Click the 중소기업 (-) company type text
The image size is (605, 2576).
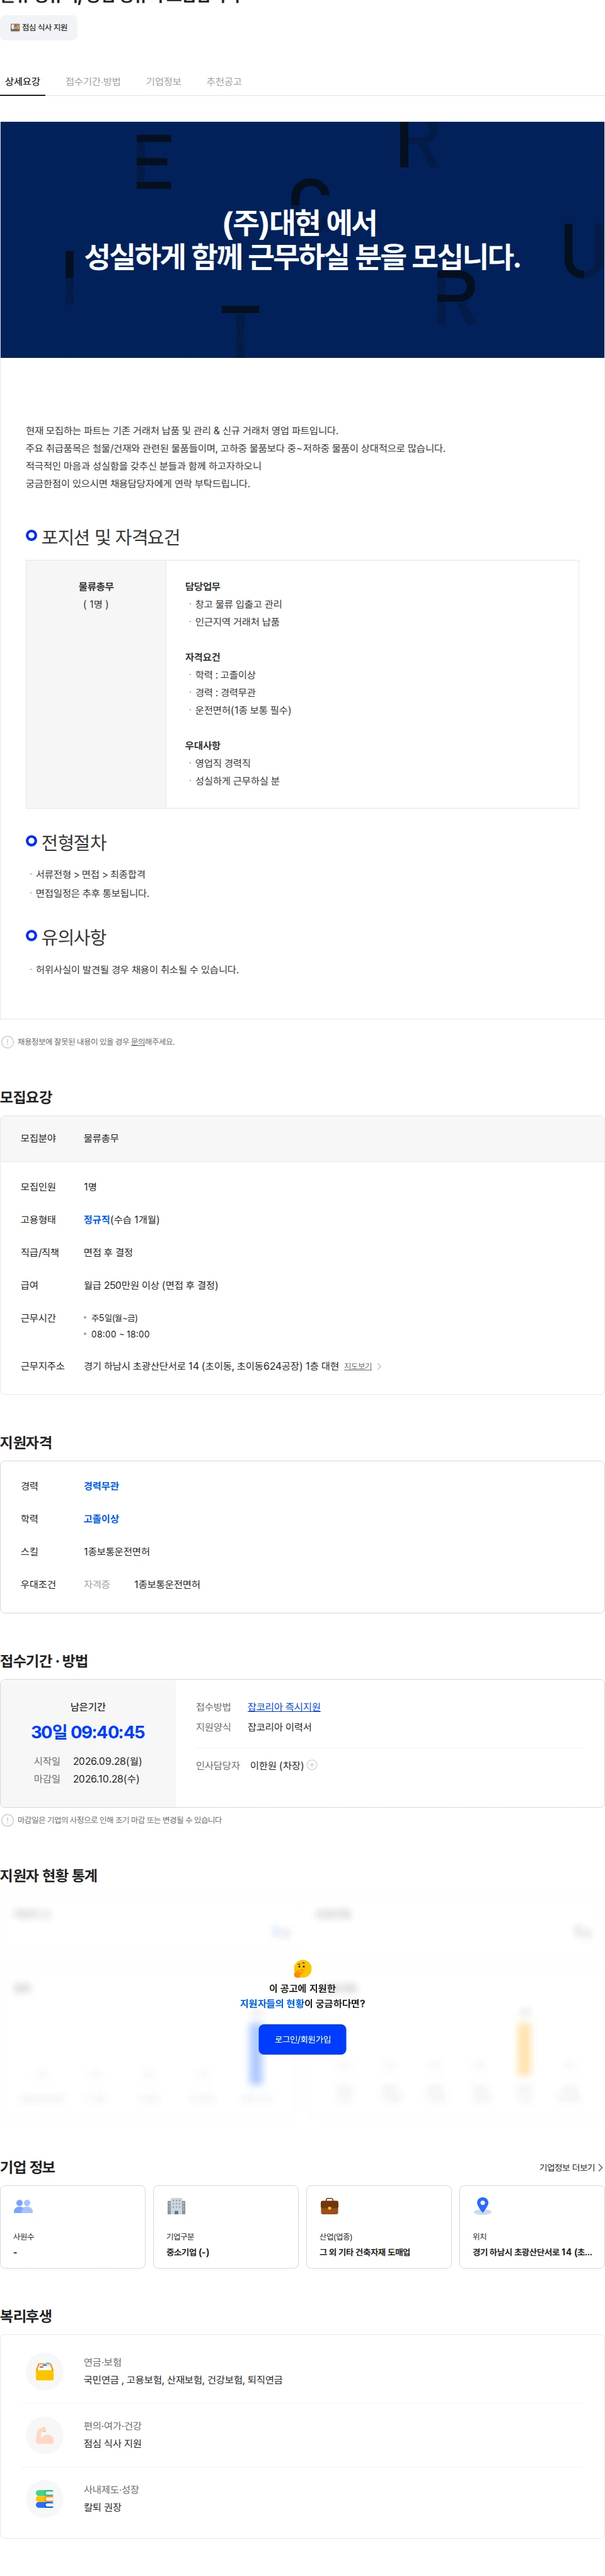[188, 2253]
